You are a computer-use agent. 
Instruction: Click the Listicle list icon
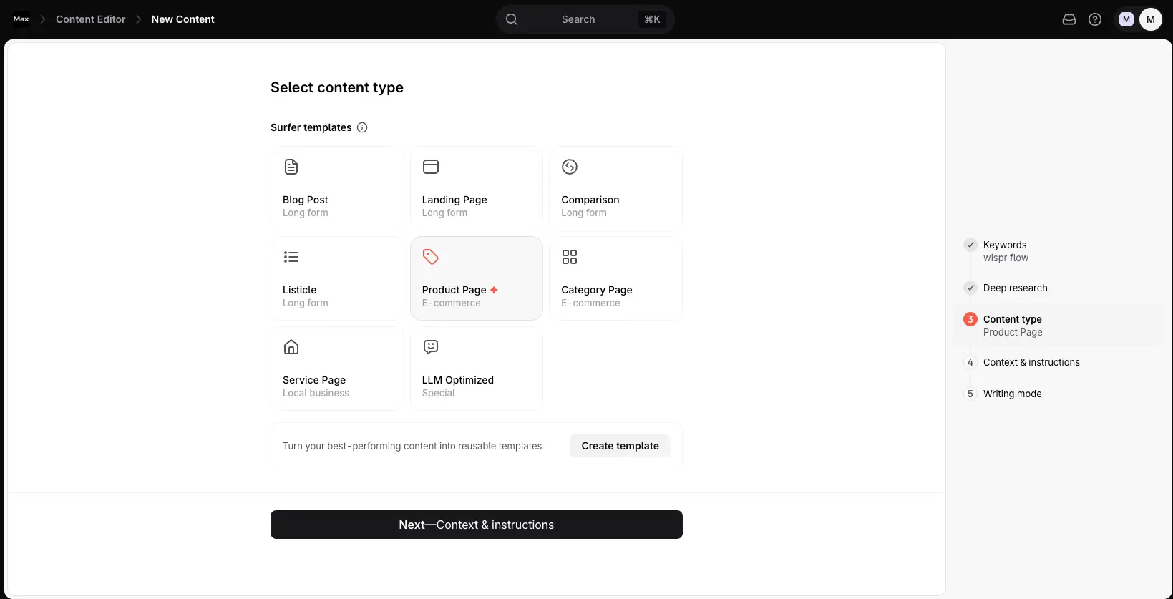pos(291,257)
